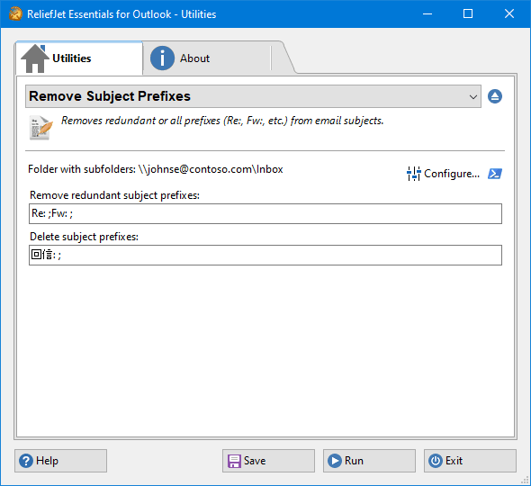This screenshot has height=486, width=531.
Task: Select the Remove Subject Prefixes combo box
Action: [x=253, y=96]
